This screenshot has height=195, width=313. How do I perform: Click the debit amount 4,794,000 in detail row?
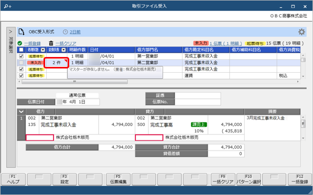click(122, 124)
